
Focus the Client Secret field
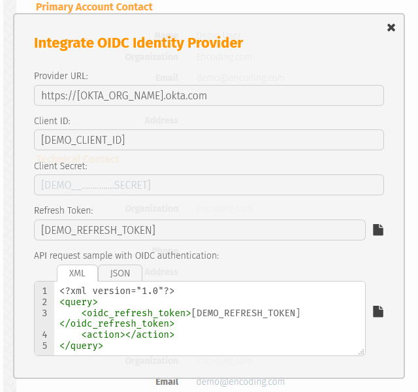[209, 185]
